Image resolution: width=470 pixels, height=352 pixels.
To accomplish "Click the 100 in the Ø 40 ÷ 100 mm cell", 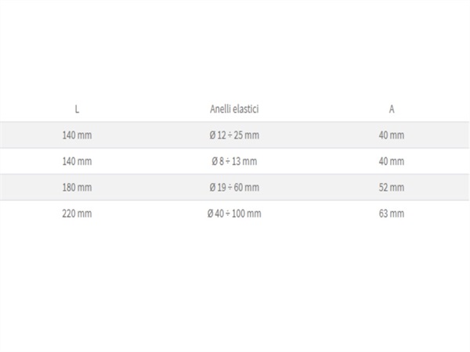I will pyautogui.click(x=238, y=214).
